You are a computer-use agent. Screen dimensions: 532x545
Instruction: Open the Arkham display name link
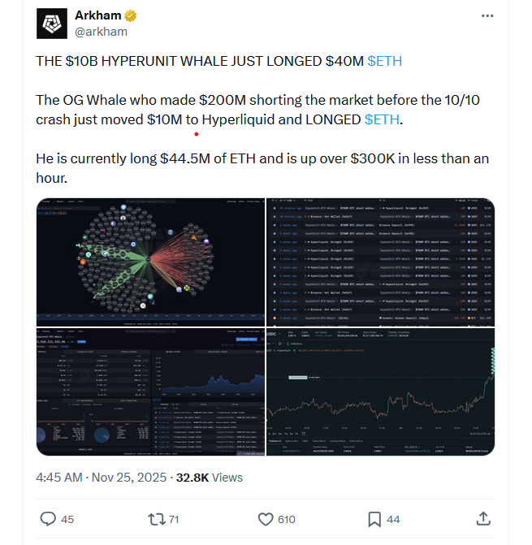pyautogui.click(x=97, y=16)
